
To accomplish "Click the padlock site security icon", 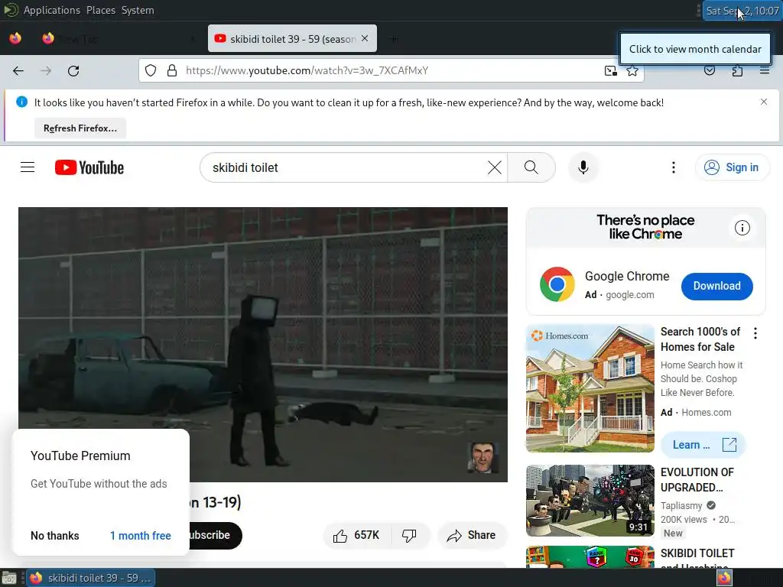I will (172, 70).
